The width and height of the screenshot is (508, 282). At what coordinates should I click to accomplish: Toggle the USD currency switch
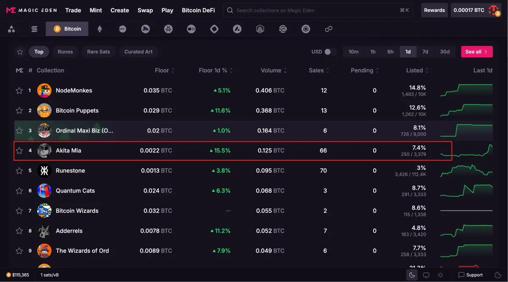pos(330,52)
